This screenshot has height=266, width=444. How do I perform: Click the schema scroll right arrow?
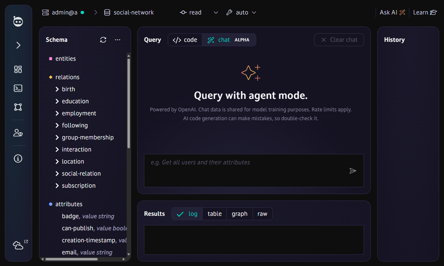[x=123, y=259]
